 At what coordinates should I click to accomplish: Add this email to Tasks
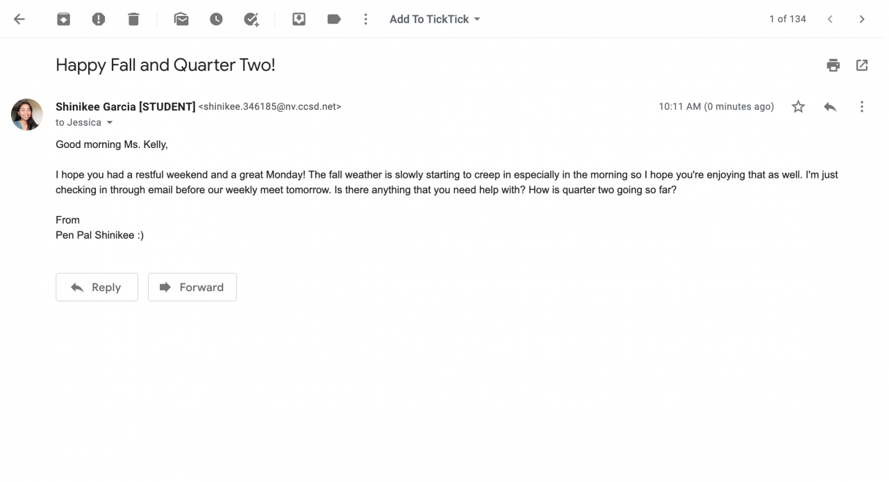[x=251, y=19]
